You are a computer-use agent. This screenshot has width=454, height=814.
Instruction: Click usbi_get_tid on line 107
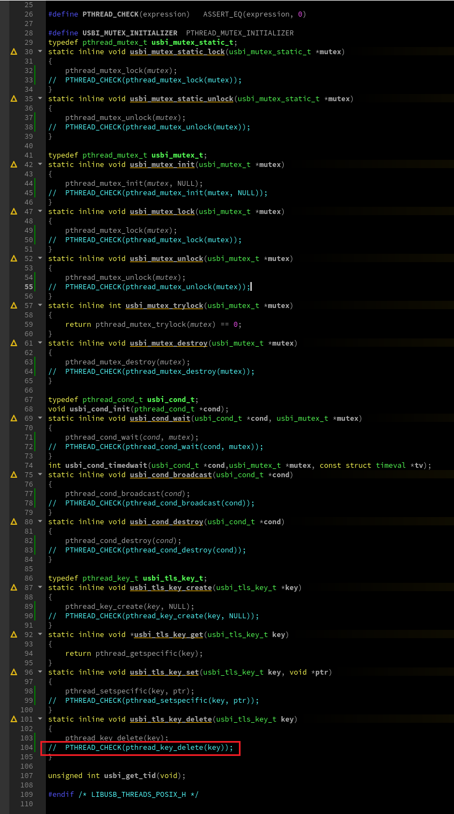point(130,776)
